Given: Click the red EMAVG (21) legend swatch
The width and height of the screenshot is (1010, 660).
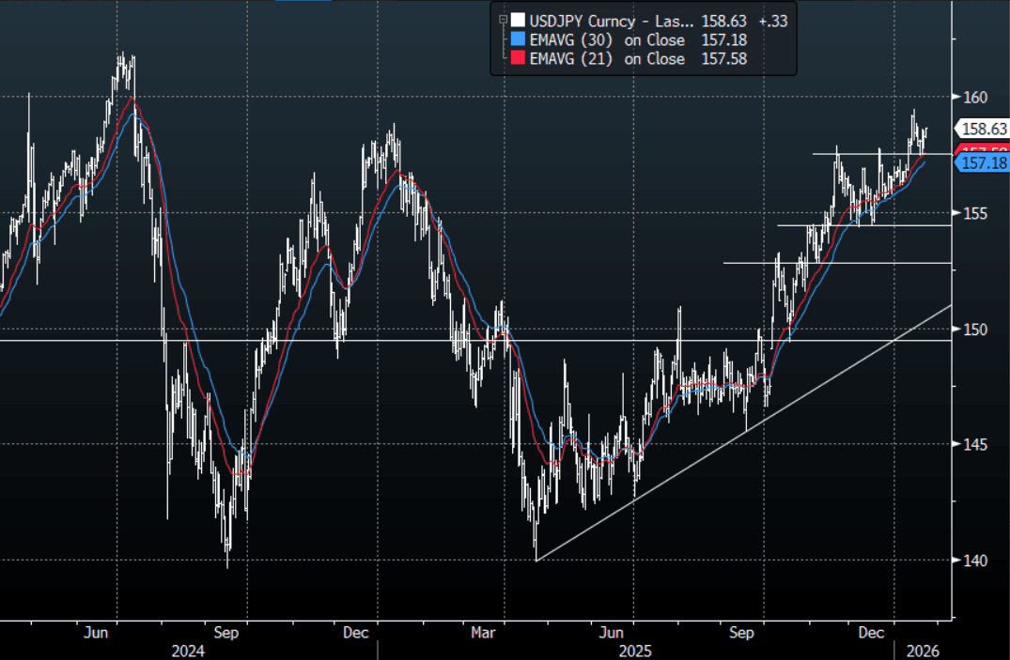Looking at the screenshot, I should point(516,59).
